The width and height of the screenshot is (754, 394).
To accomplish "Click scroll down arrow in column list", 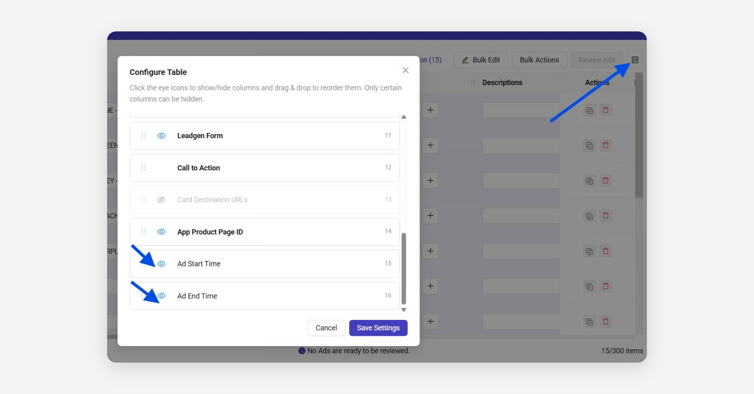I will (404, 310).
